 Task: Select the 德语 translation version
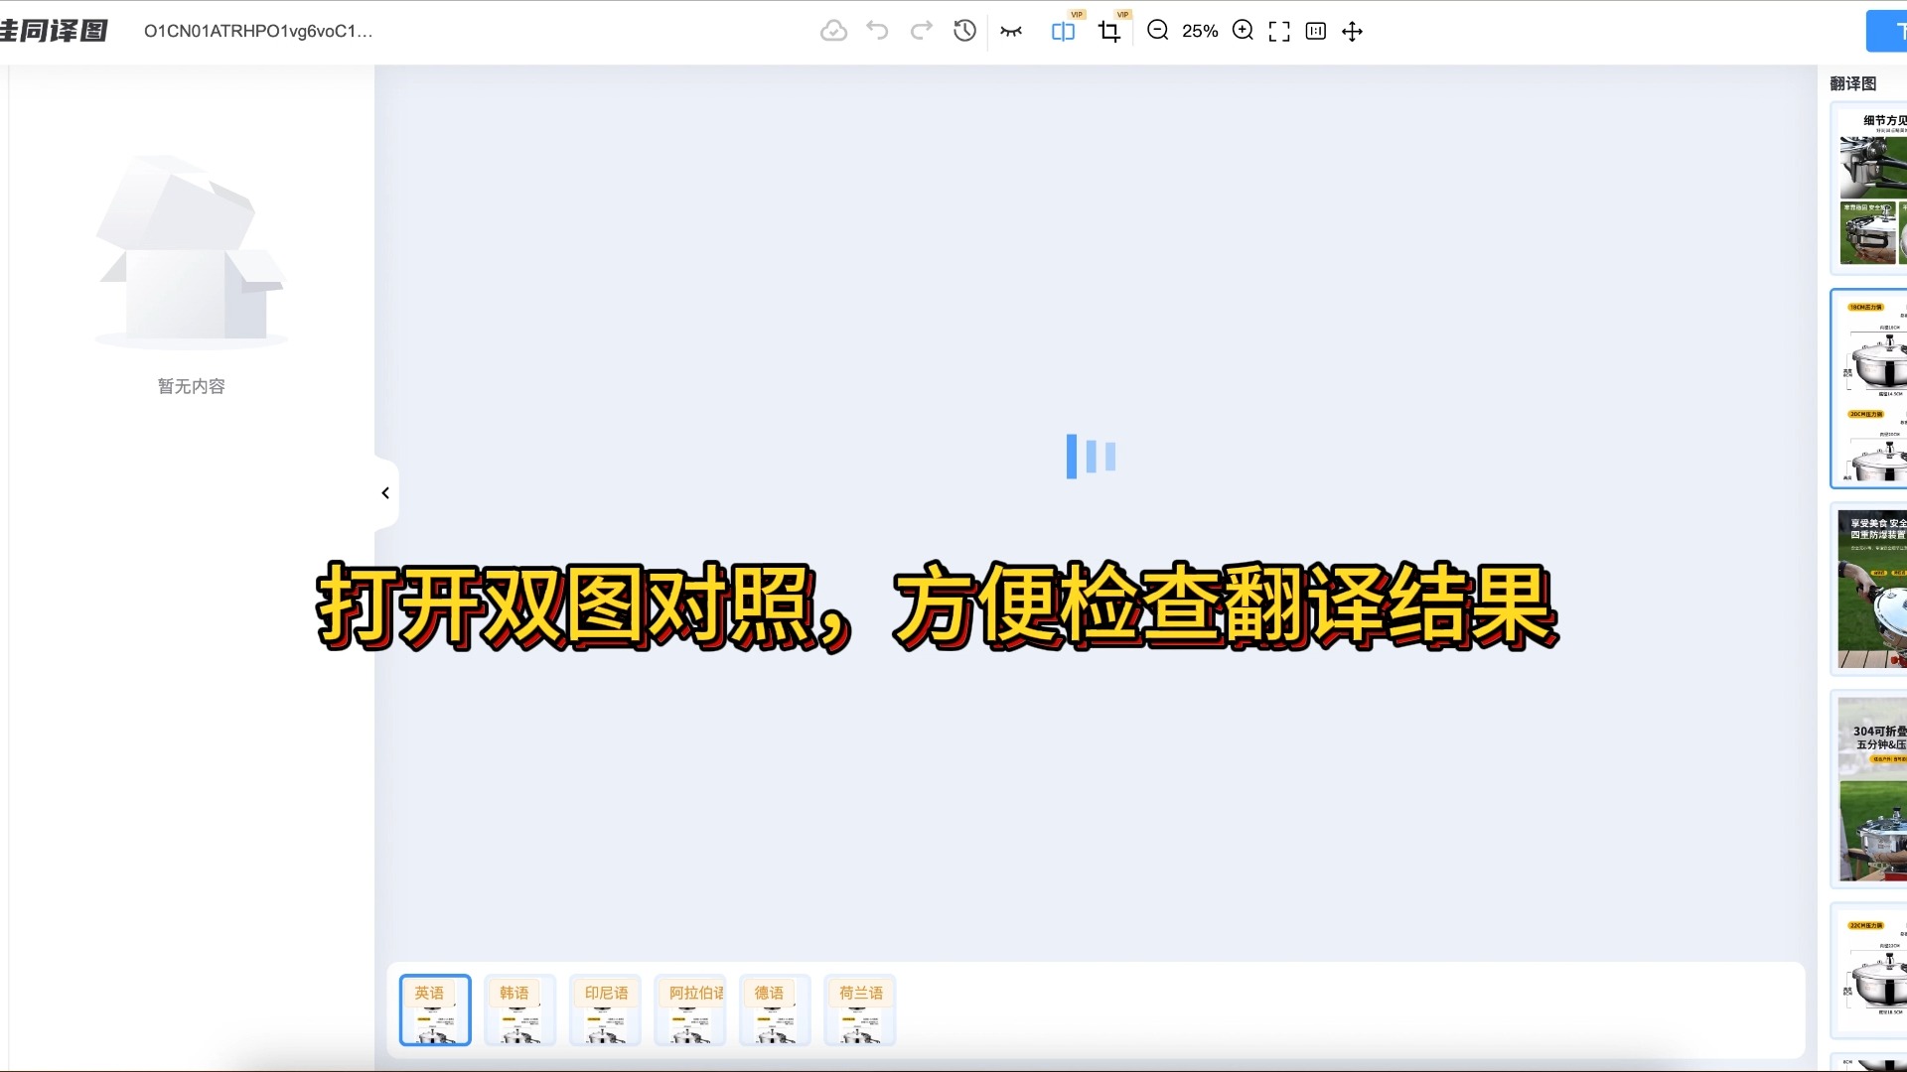774,1009
